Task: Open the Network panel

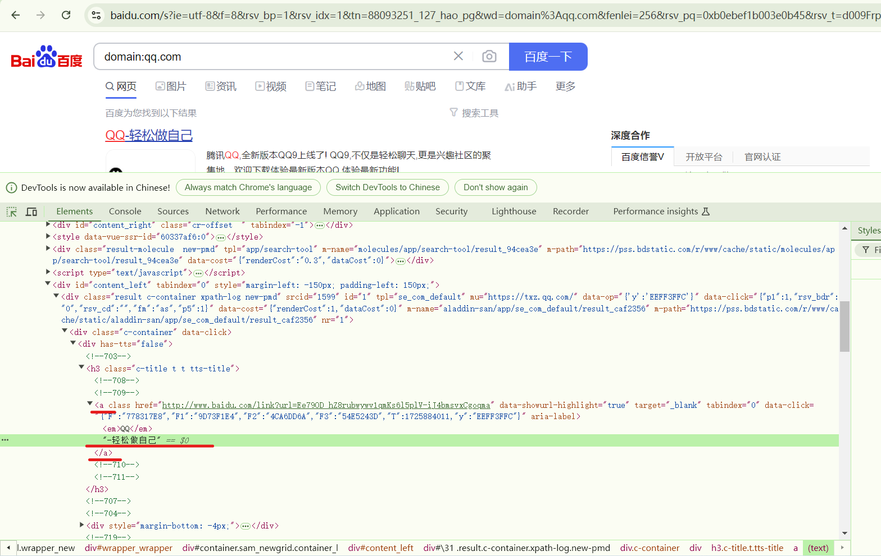Action: 222,212
